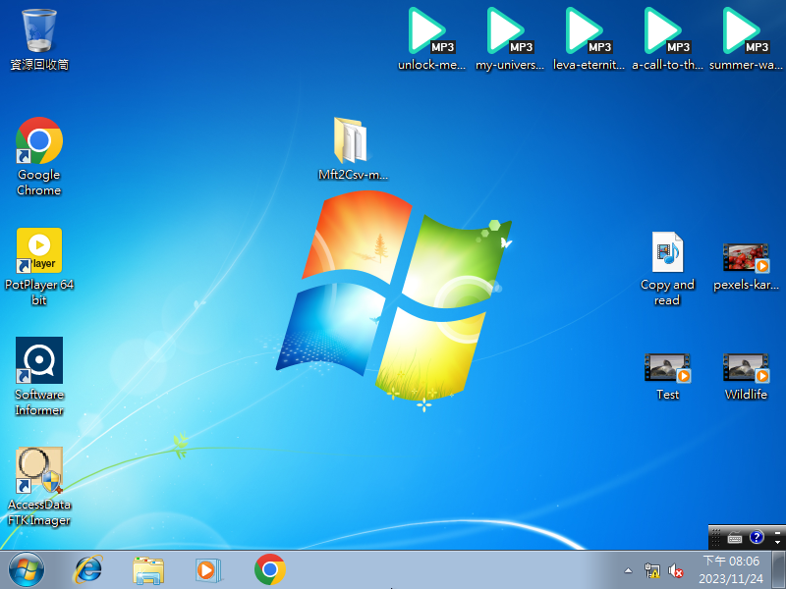Viewport: 786px width, 589px height.
Task: Select the summer-wa... MP3 file
Action: point(746,39)
